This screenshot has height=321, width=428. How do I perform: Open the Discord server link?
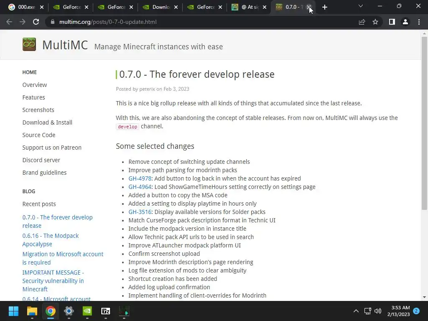(41, 160)
